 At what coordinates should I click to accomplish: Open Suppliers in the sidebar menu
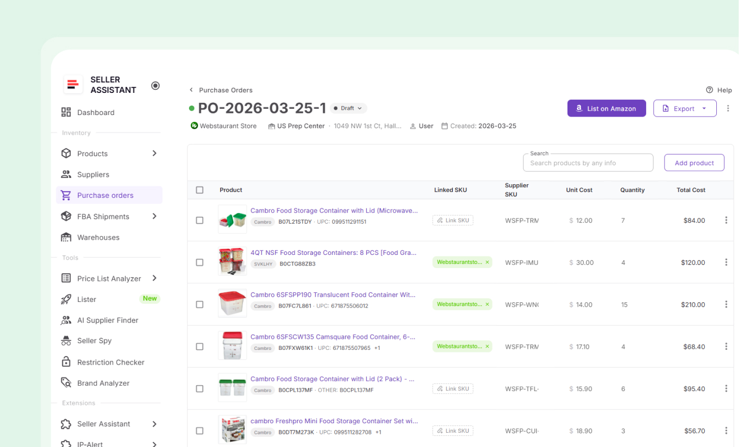click(x=93, y=175)
